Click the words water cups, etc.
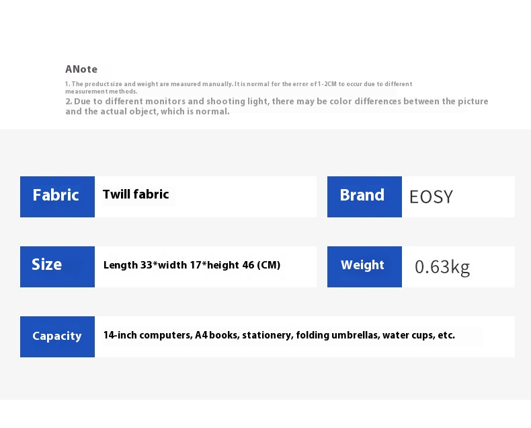 [x=419, y=335]
